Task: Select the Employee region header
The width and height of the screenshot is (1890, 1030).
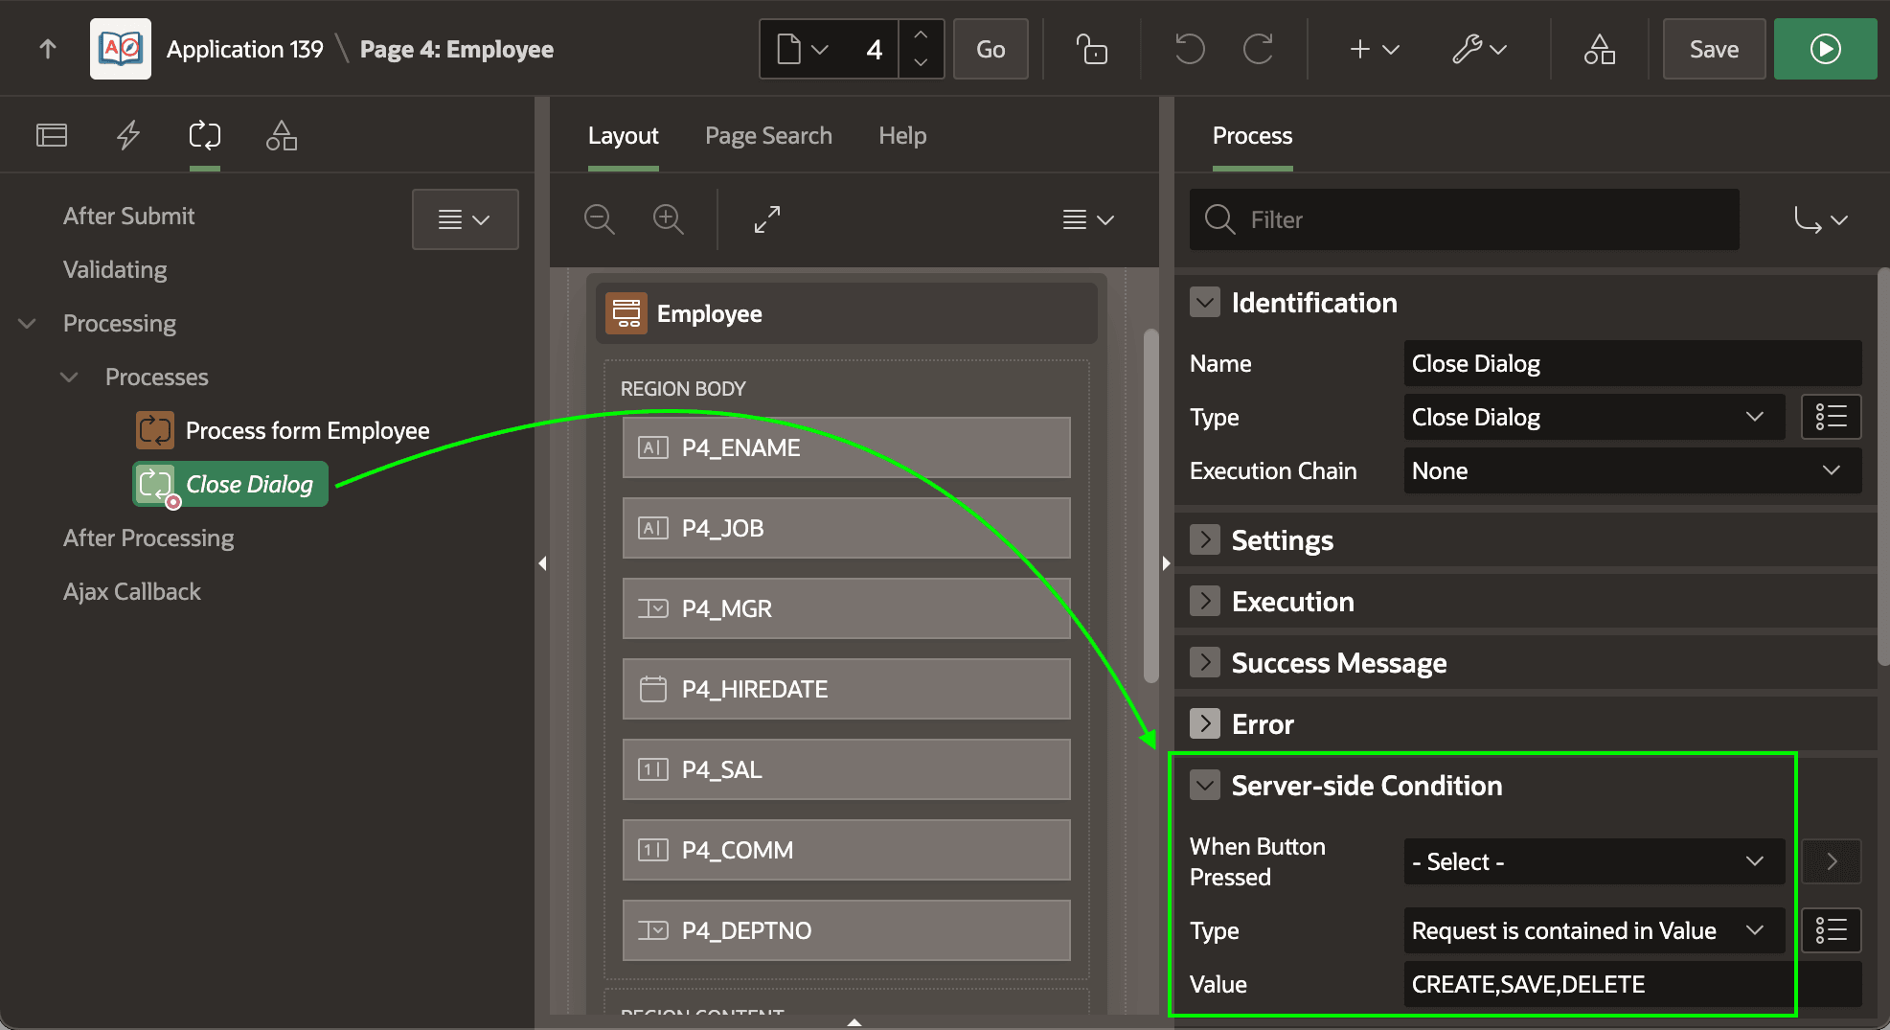Action: 847,313
